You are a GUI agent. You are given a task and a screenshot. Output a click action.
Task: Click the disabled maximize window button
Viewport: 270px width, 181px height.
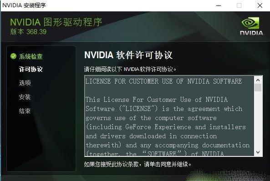[x=239, y=5]
